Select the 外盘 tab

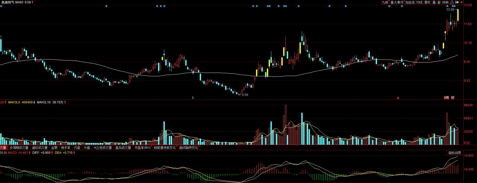[87, 148]
